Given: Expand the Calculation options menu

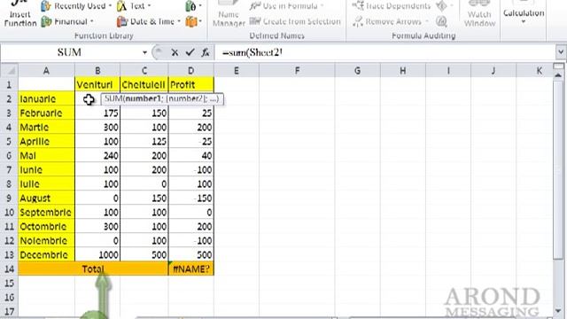Looking at the screenshot, I should (x=524, y=14).
